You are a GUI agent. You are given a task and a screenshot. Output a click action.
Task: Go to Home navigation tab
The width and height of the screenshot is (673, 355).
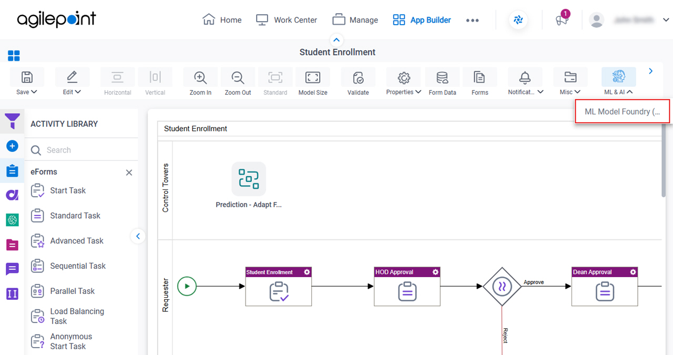tap(222, 20)
